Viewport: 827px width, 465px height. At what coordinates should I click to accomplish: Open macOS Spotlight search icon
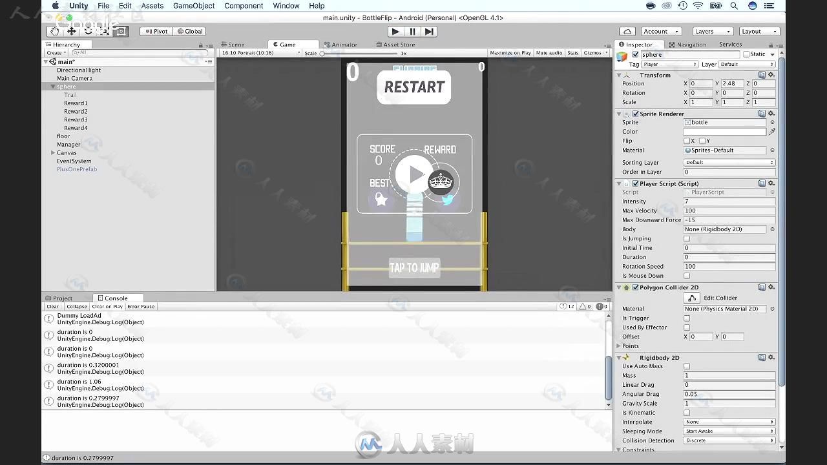pyautogui.click(x=734, y=6)
